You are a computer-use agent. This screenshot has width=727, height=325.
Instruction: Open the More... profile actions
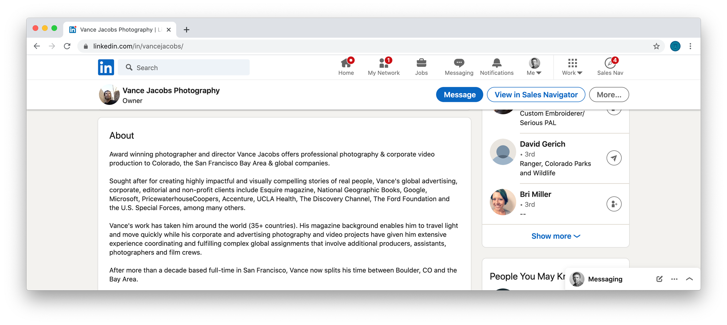[609, 95]
